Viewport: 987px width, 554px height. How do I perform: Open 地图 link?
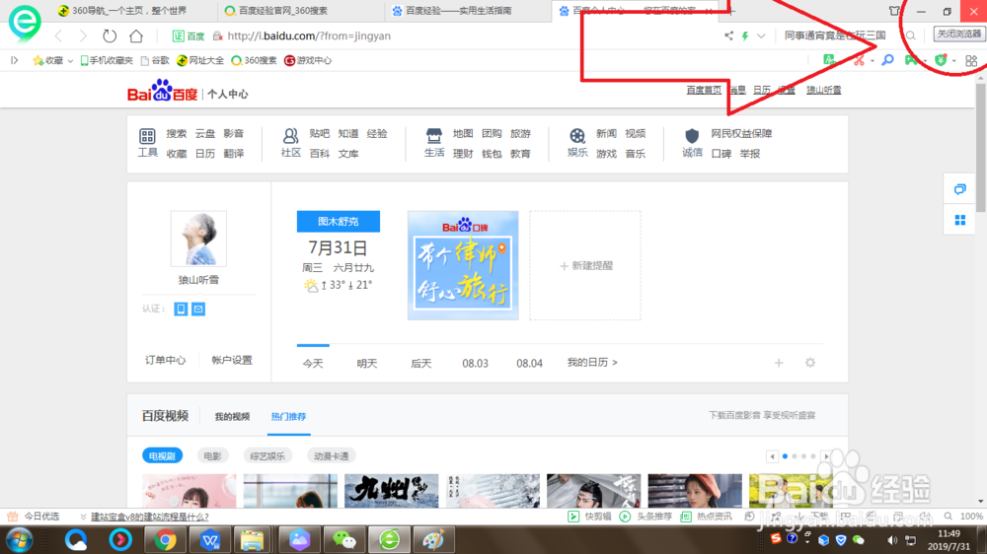(463, 133)
